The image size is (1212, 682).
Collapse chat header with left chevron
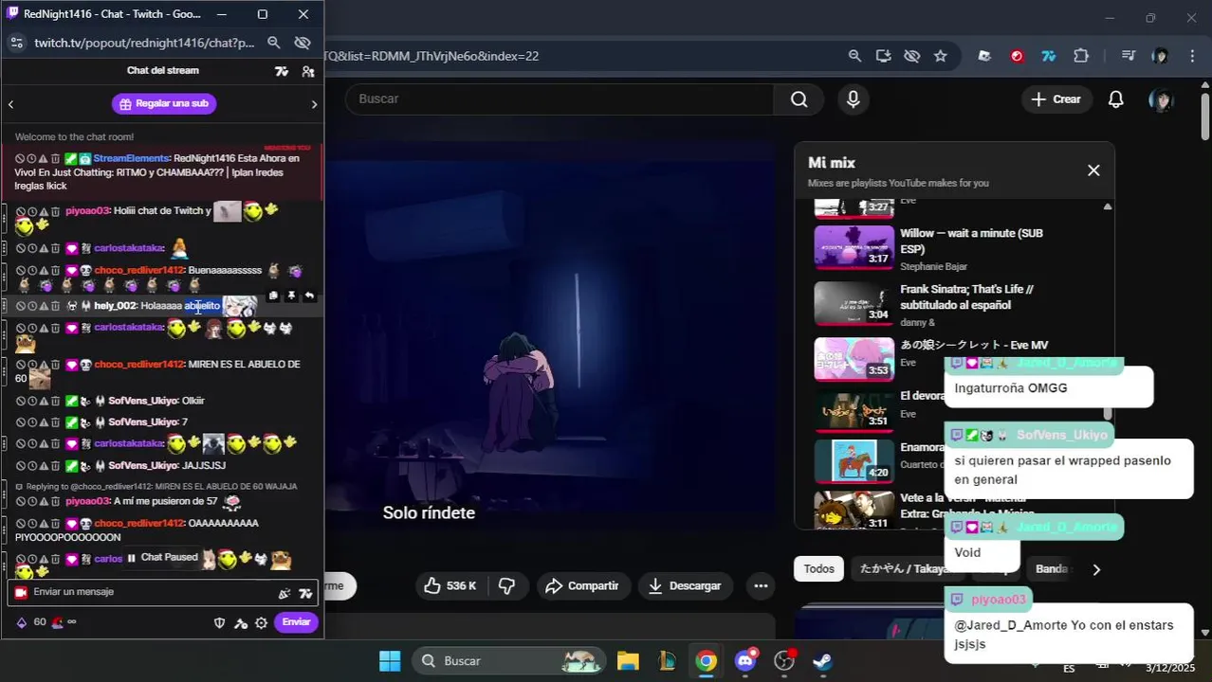pos(10,104)
